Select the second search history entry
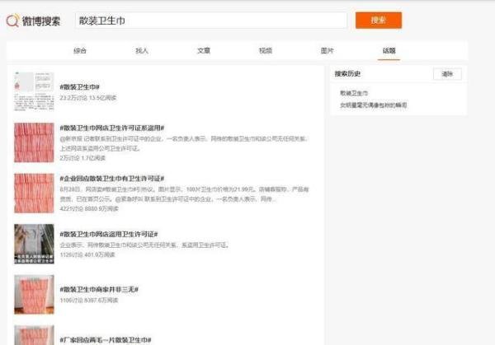Image resolution: width=495 pixels, height=345 pixels. pos(373,105)
